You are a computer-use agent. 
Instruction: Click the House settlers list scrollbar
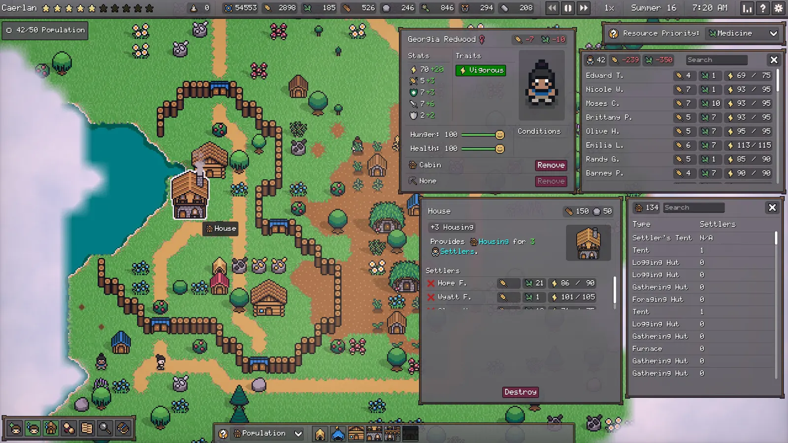pos(615,290)
